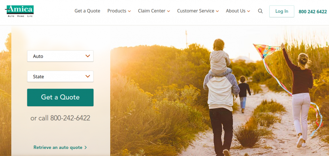The image size is (329, 156).
Task: Click the Amica logo
Action: tap(19, 11)
